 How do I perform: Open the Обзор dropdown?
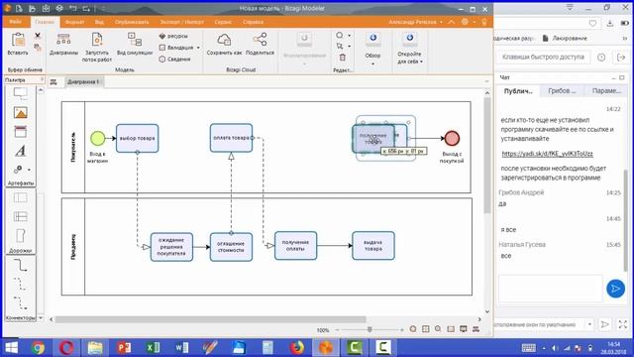[372, 63]
